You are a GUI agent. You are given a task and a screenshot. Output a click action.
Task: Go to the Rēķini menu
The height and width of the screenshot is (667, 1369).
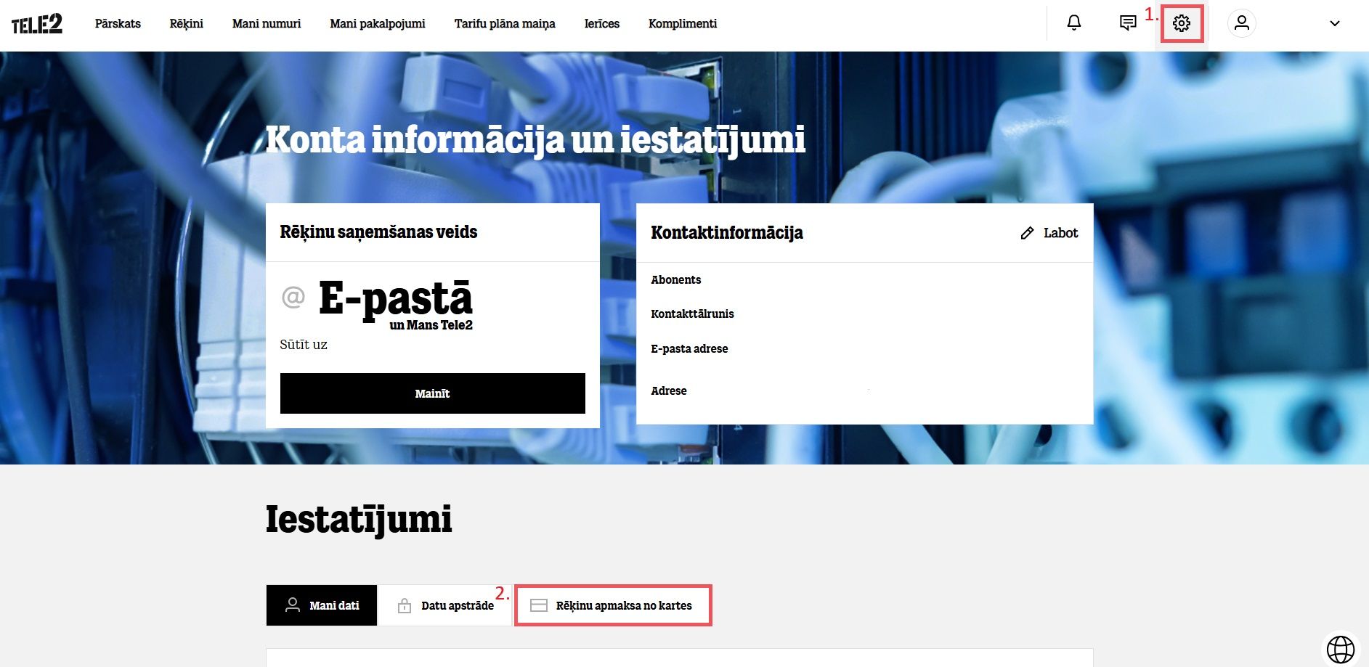pyautogui.click(x=187, y=23)
